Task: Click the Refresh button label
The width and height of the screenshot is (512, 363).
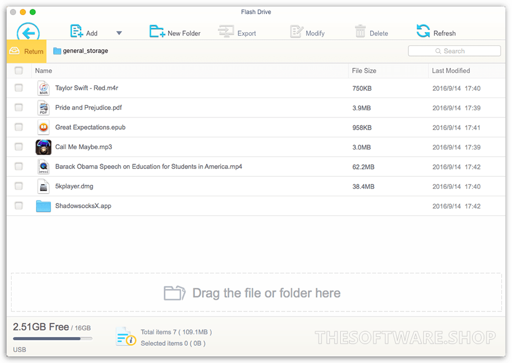Action: point(444,33)
